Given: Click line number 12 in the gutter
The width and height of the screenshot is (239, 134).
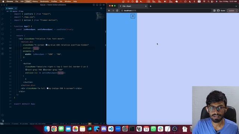Looking at the screenshot, I should pyautogui.click(x=10, y=48).
